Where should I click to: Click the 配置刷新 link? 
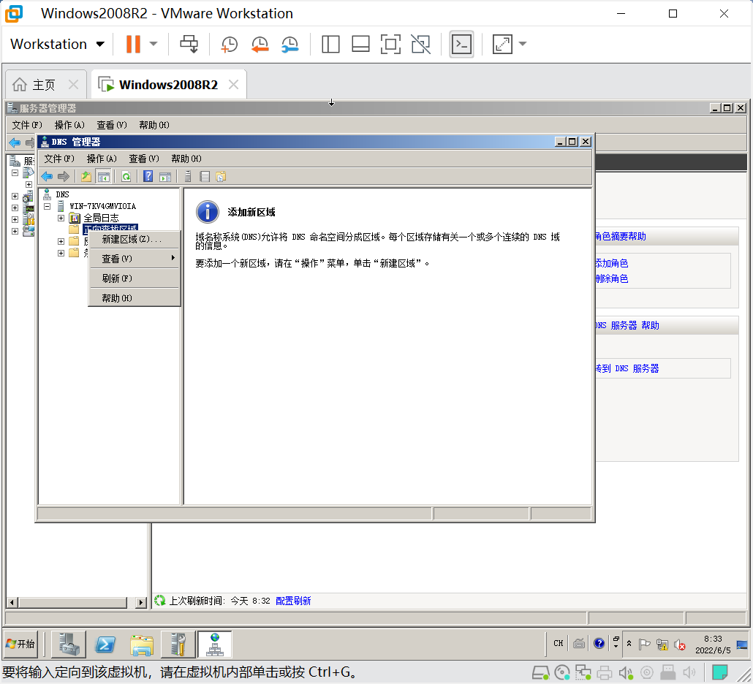click(x=293, y=601)
